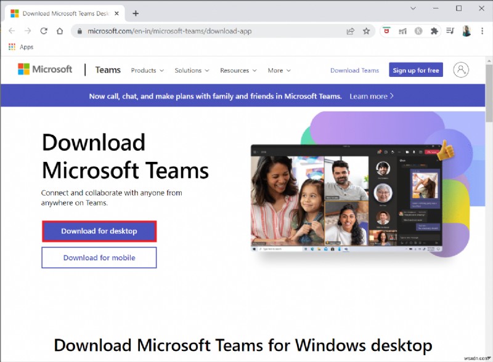Open a new browser tab with plus
493x362 pixels.
(136, 13)
